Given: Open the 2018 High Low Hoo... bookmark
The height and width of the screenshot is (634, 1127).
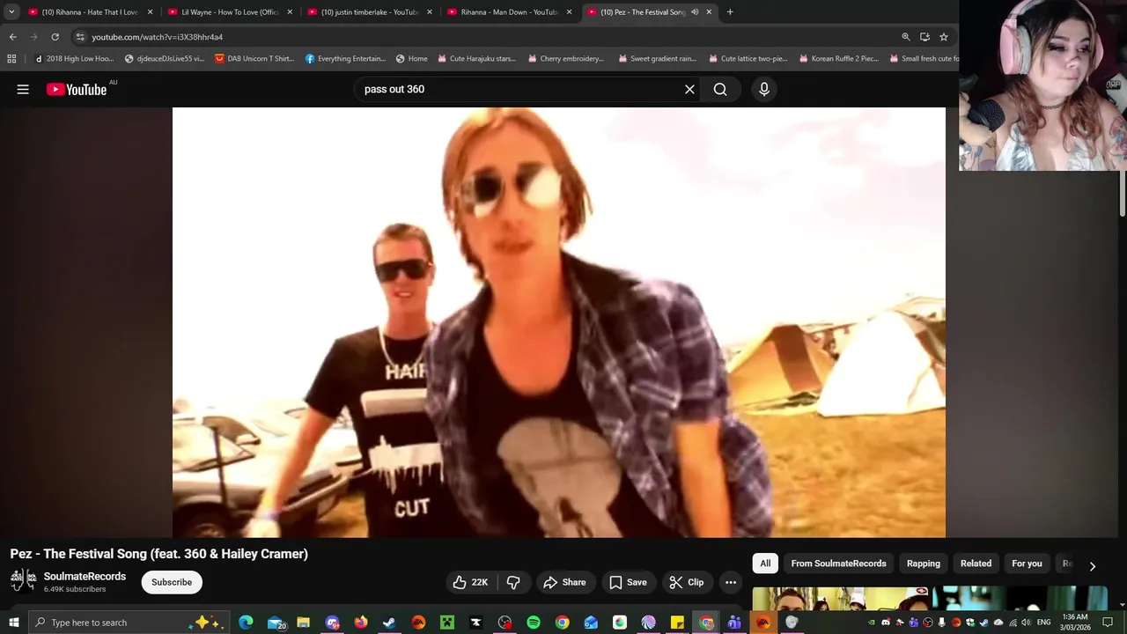Looking at the screenshot, I should point(74,59).
